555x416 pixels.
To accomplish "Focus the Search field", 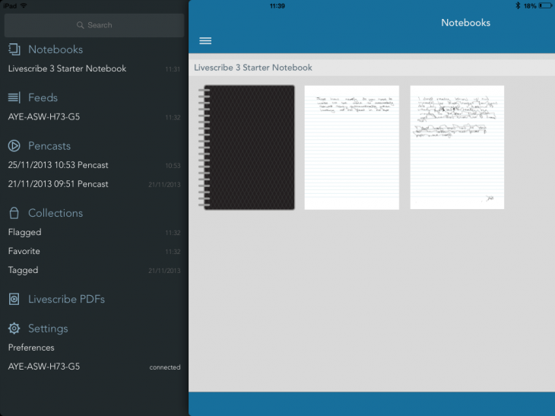I will point(94,25).
